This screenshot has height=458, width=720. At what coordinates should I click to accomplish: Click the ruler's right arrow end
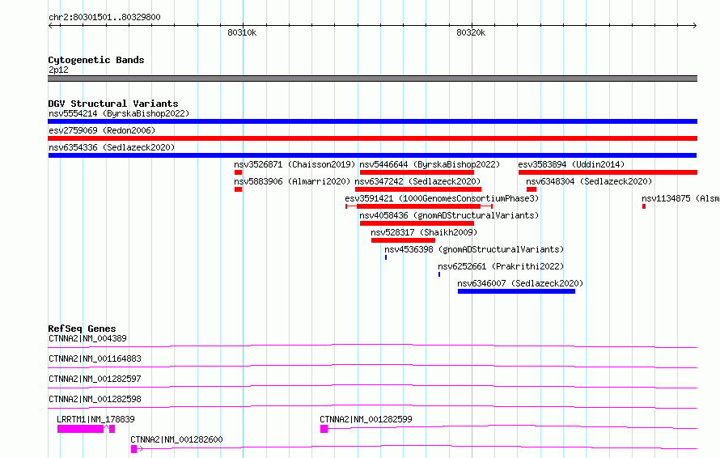click(695, 26)
